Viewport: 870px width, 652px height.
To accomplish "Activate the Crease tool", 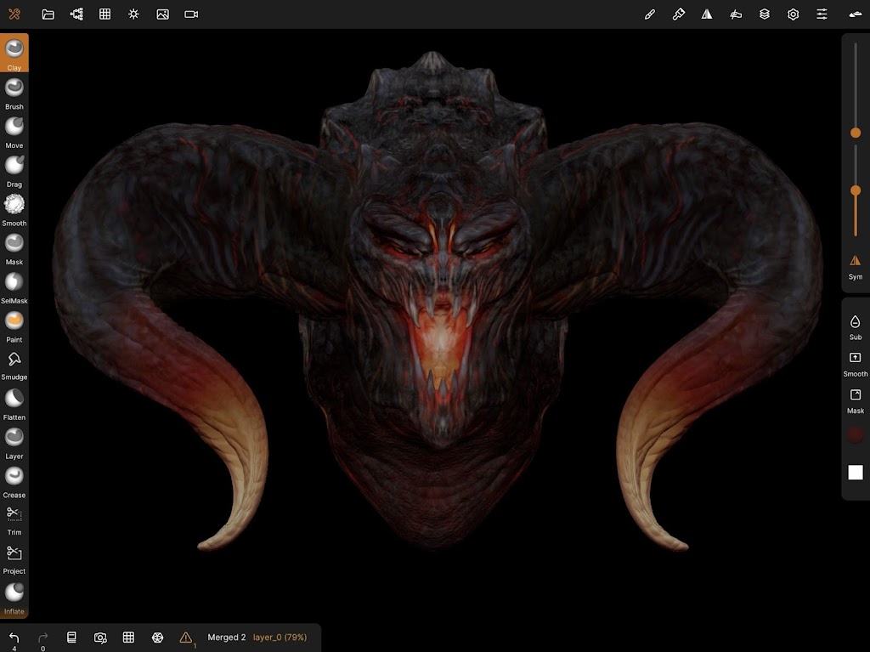I will pyautogui.click(x=14, y=480).
